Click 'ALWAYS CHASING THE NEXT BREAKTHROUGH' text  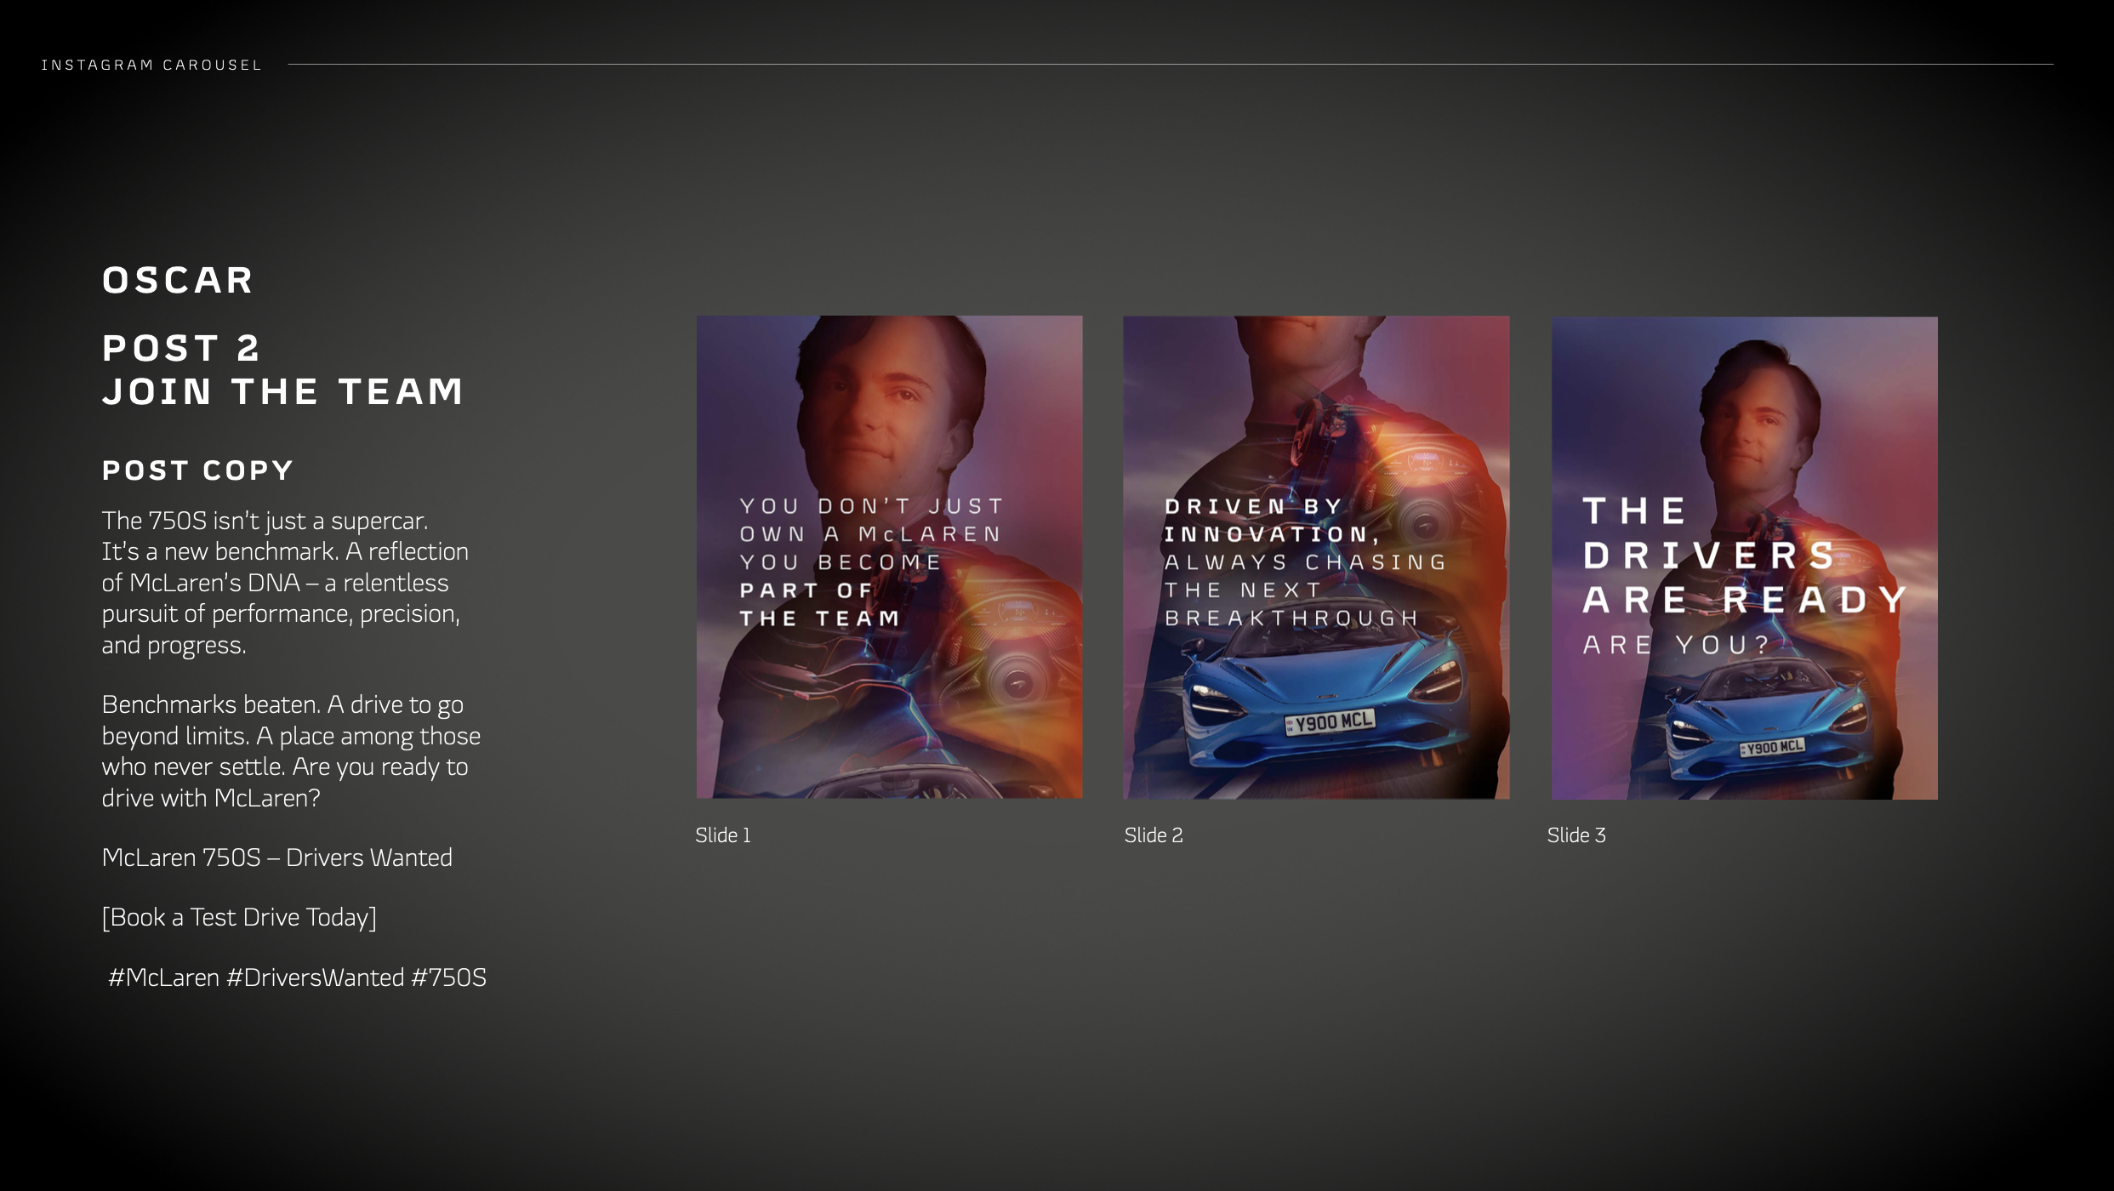(x=1305, y=590)
